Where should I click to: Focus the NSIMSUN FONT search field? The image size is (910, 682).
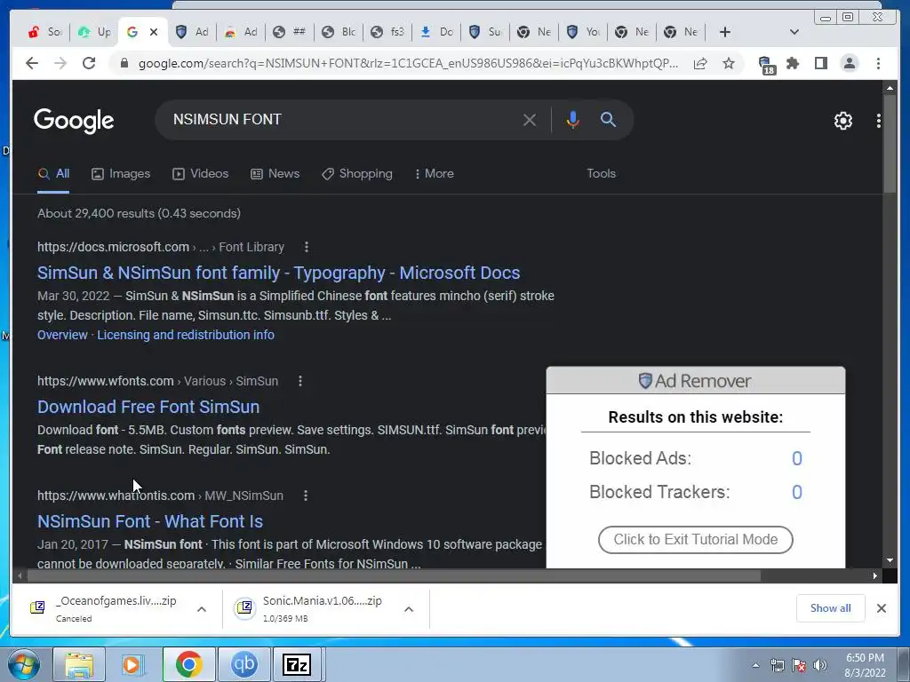coord(342,120)
